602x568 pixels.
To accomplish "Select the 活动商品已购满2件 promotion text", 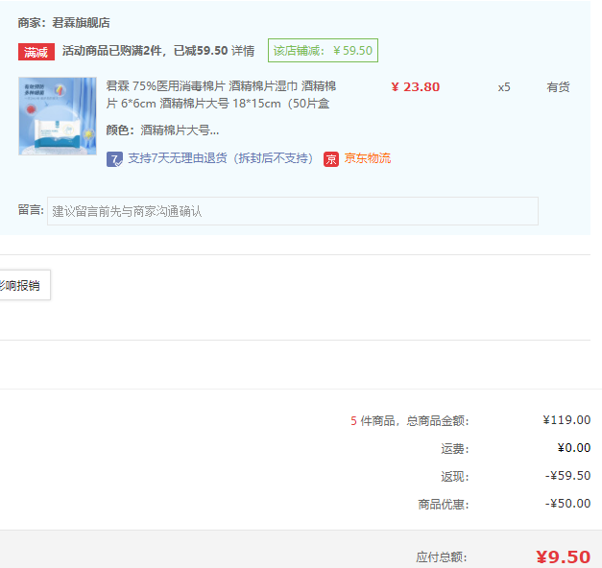I will click(x=145, y=51).
